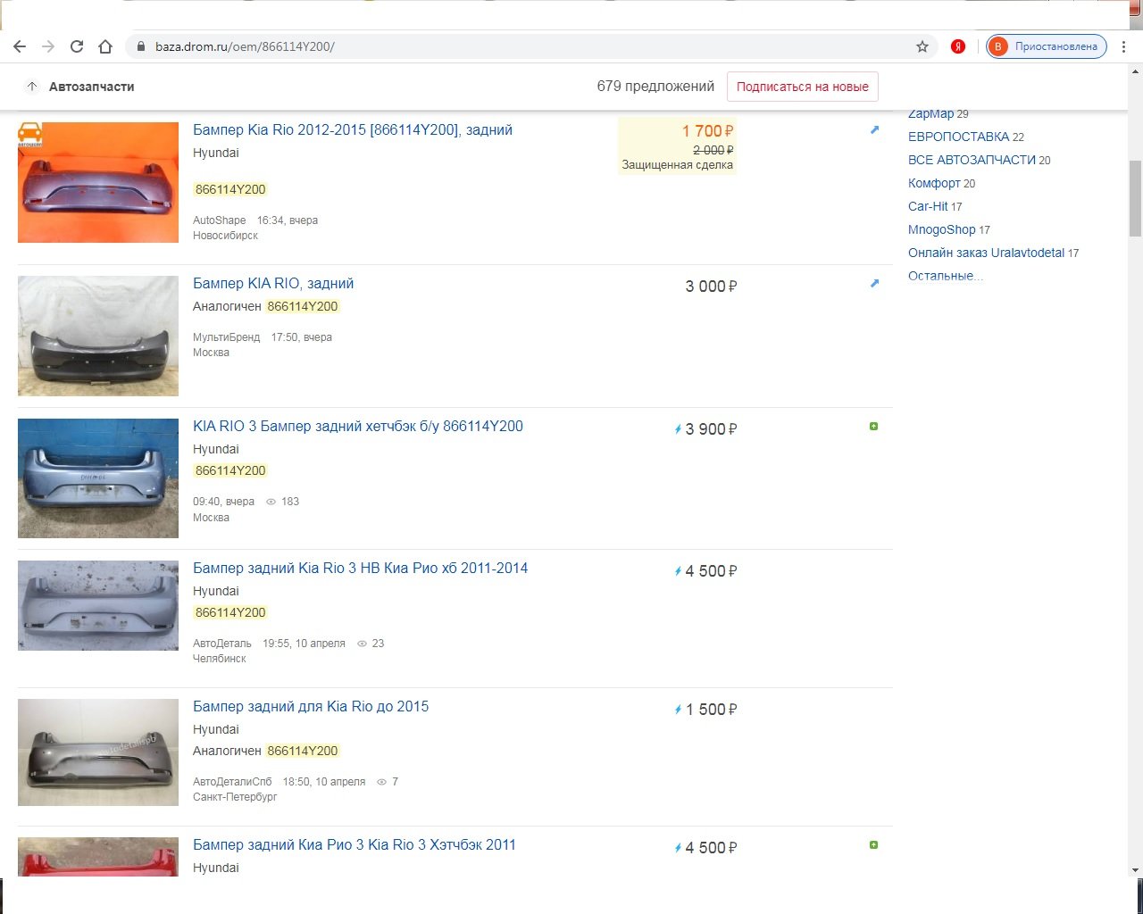Open KIA RIO 3 Бампер задний хетчбэк listing

click(x=358, y=427)
